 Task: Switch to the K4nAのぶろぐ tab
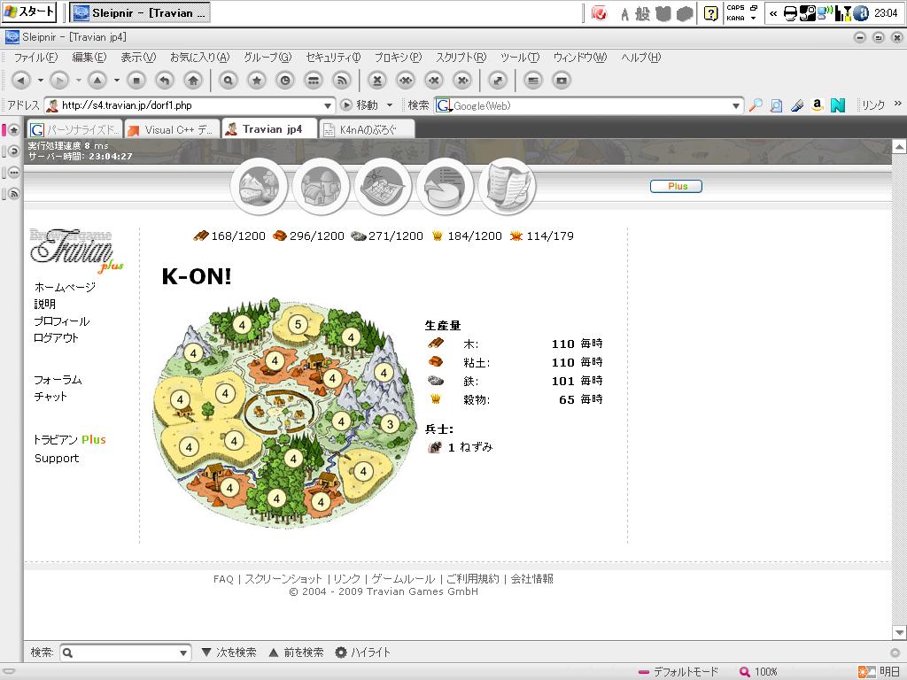[368, 129]
